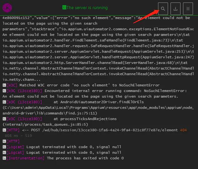Click terminal icon before 'at AndroidUiautomator2Driver.findElOrEls'
Viewport: 198px width, 169px height.
pos(4,102)
